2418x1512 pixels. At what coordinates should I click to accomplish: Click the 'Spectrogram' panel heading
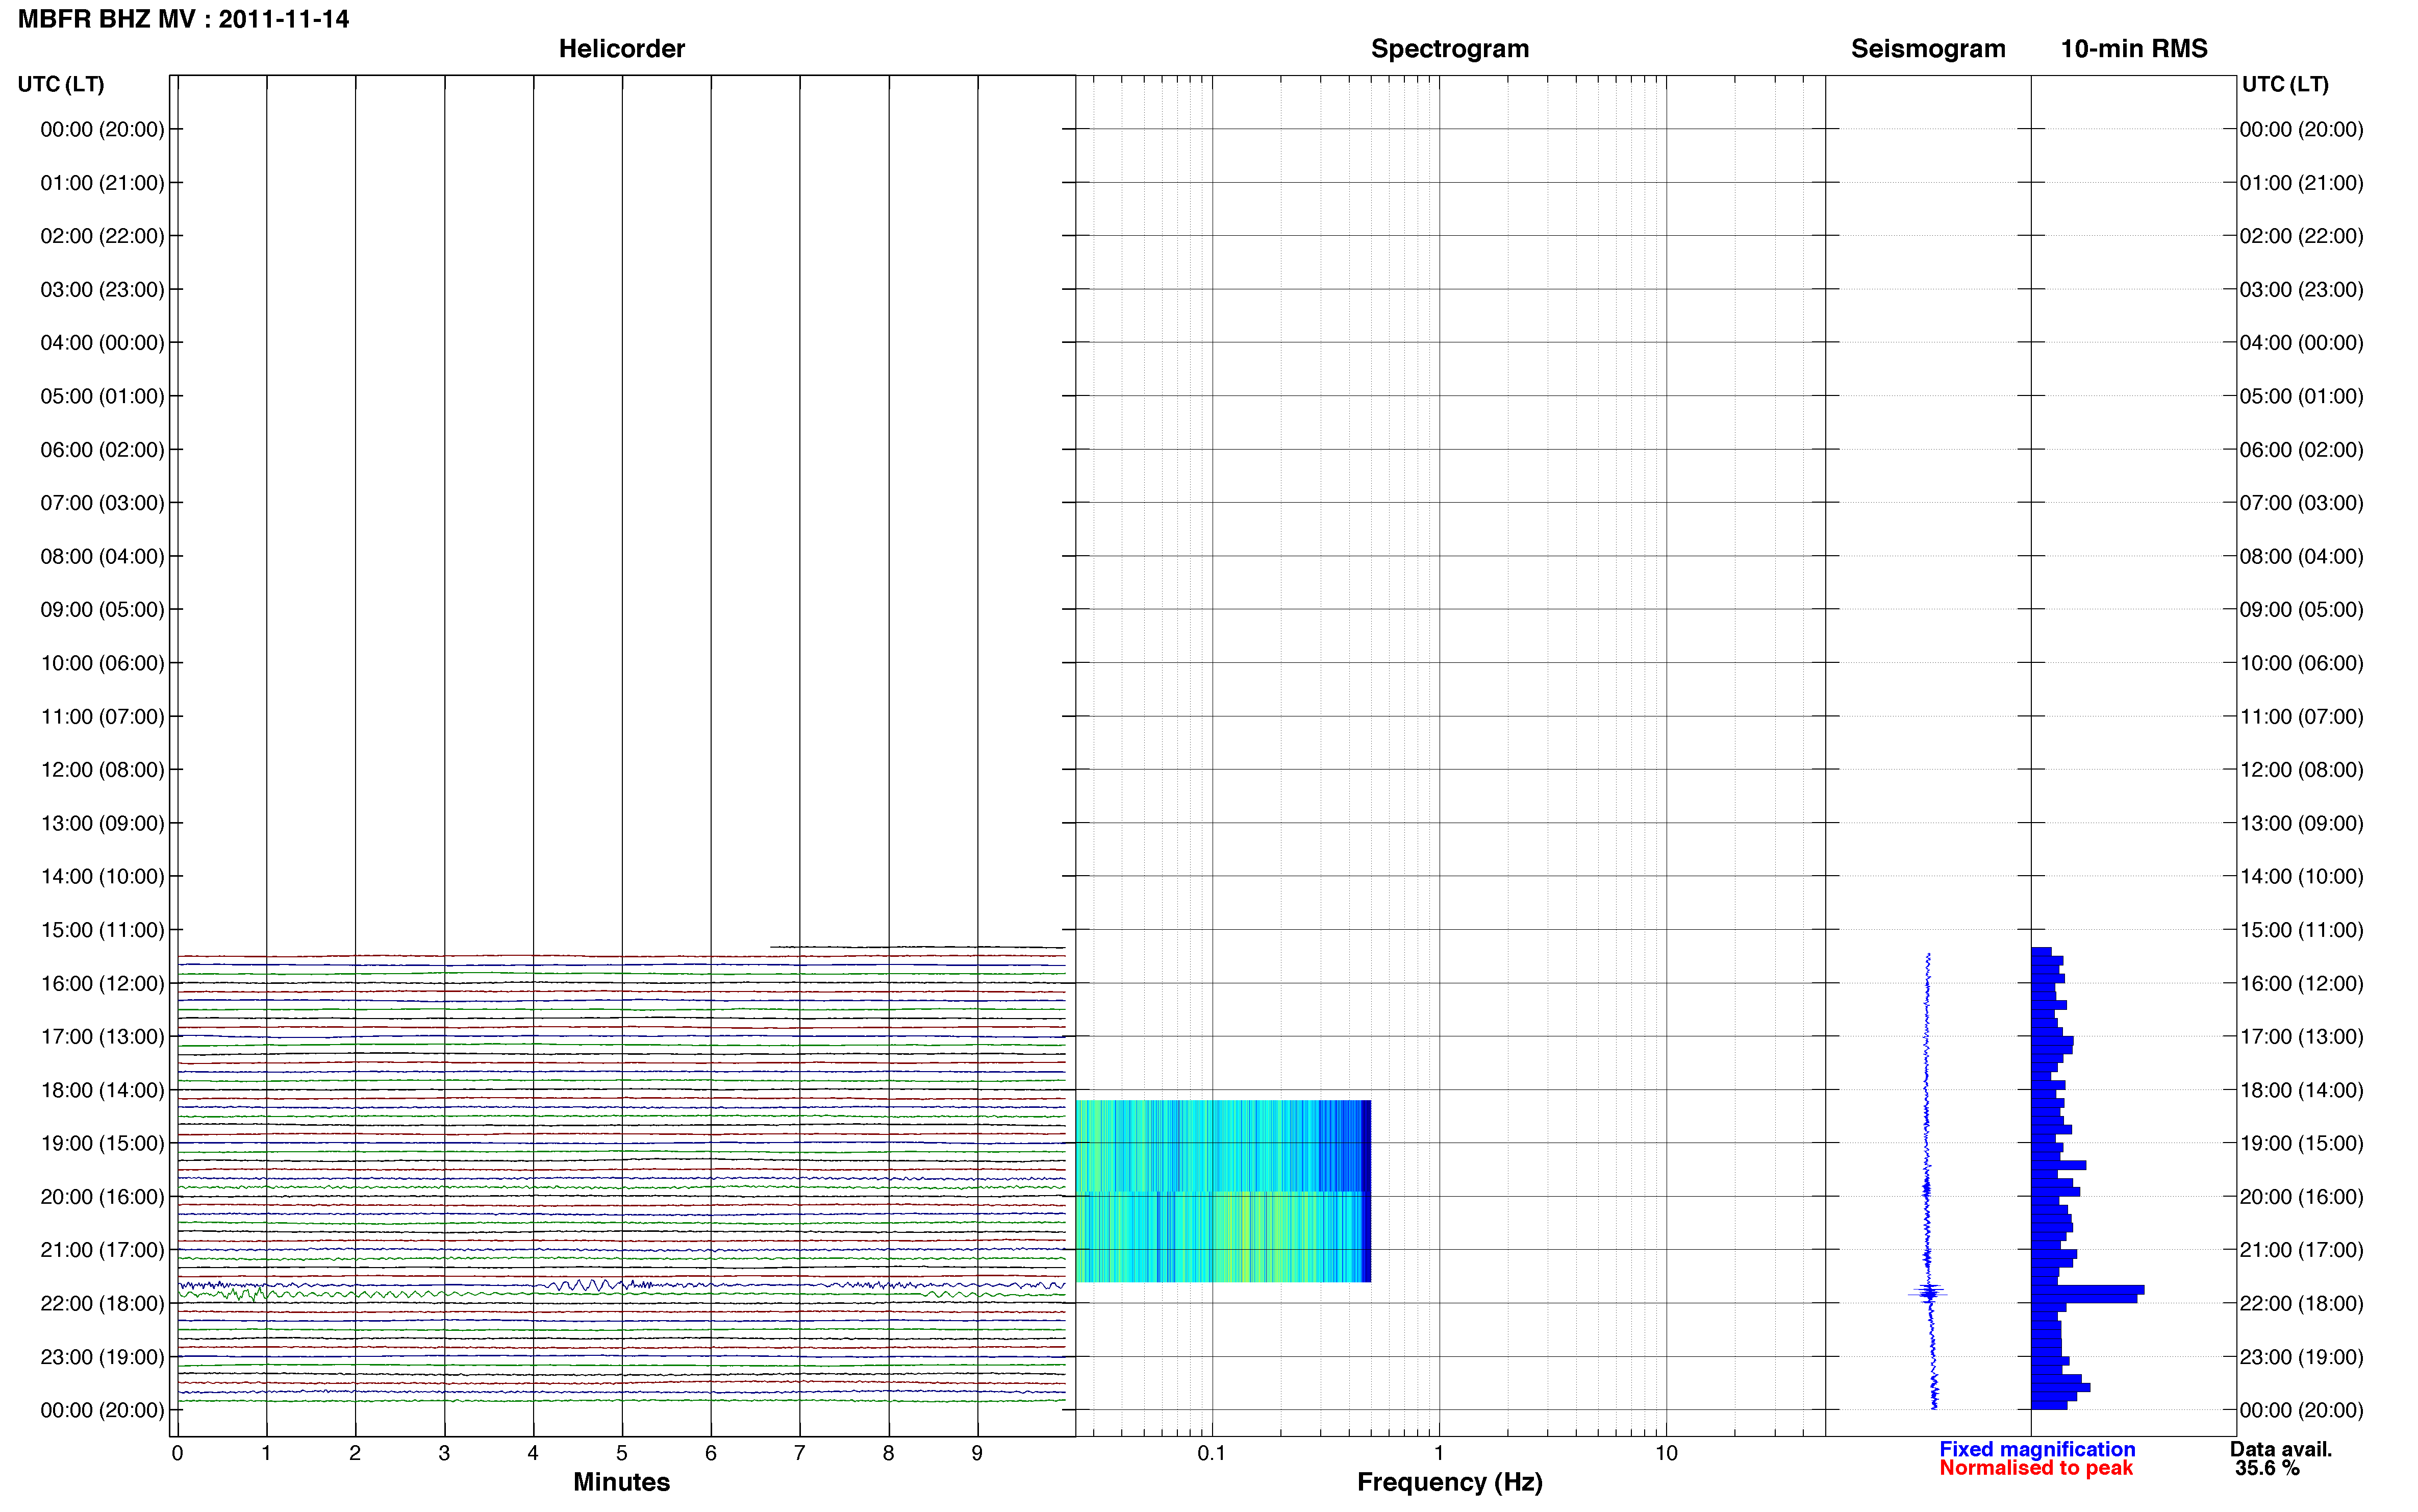1449,49
